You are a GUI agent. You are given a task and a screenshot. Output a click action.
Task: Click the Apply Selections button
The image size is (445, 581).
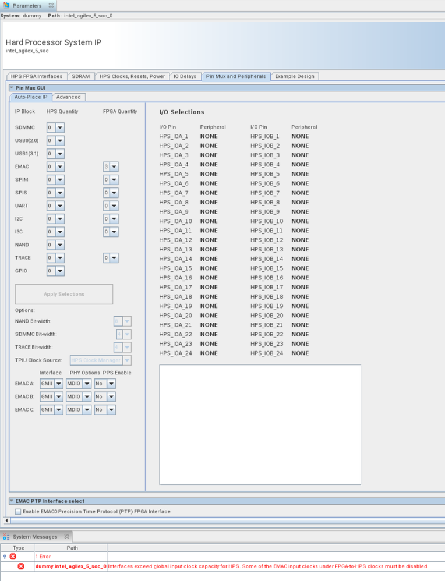coord(64,295)
